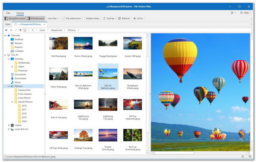Select the Red Car Overhead.jpeg thumbnail
This screenshot has width=256, height=162.
tap(132, 135)
